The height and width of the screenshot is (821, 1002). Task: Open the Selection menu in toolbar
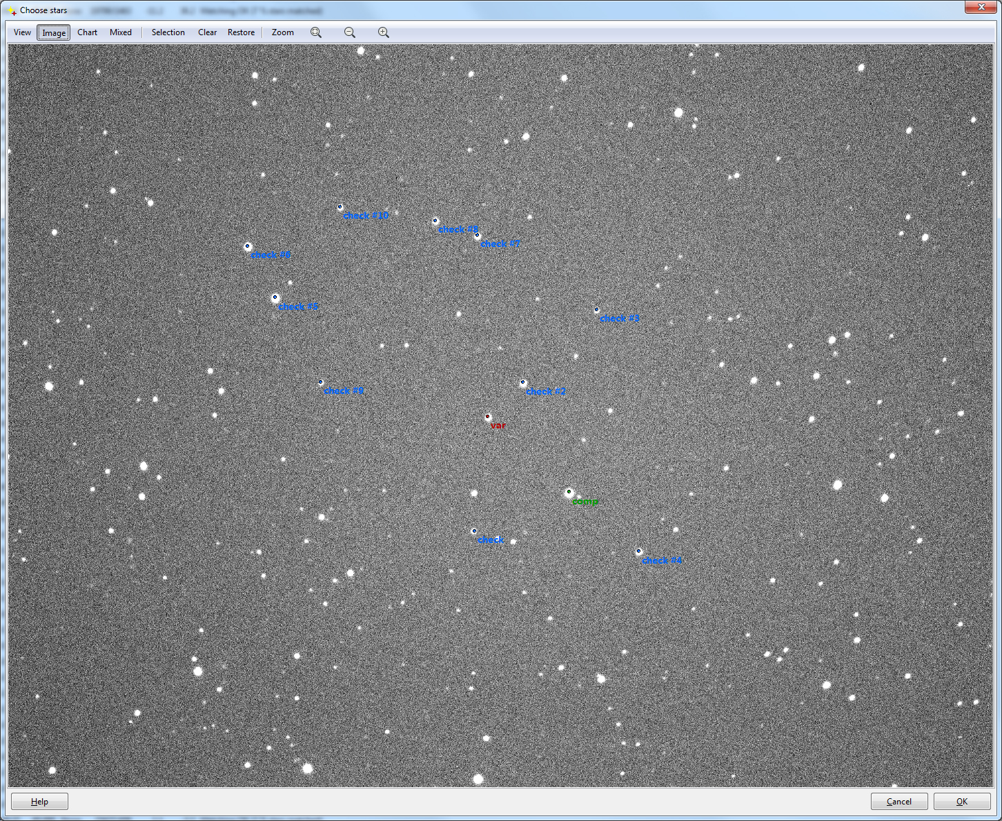168,32
